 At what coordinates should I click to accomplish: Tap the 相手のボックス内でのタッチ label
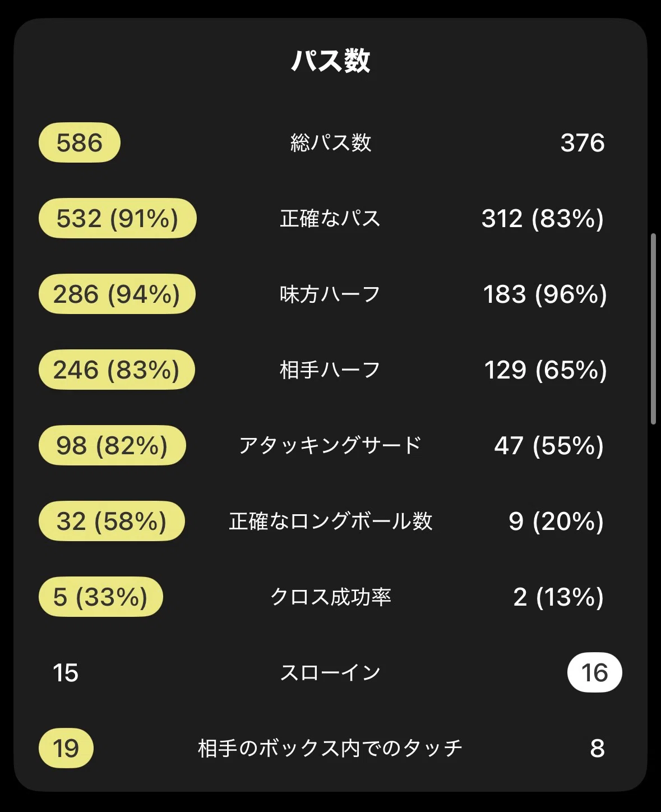[330, 748]
